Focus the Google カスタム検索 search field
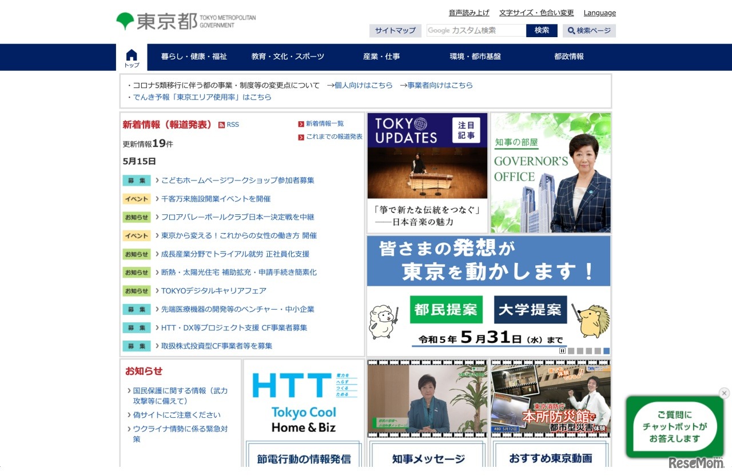The image size is (732, 476). pyautogui.click(x=476, y=31)
